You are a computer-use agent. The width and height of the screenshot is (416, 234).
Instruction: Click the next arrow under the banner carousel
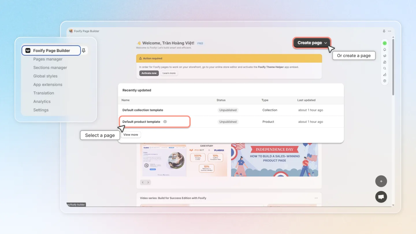(148, 182)
